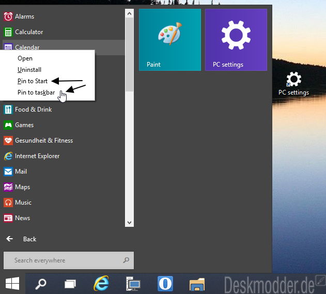Click the Calculator text label
The width and height of the screenshot is (326, 294).
[29, 32]
